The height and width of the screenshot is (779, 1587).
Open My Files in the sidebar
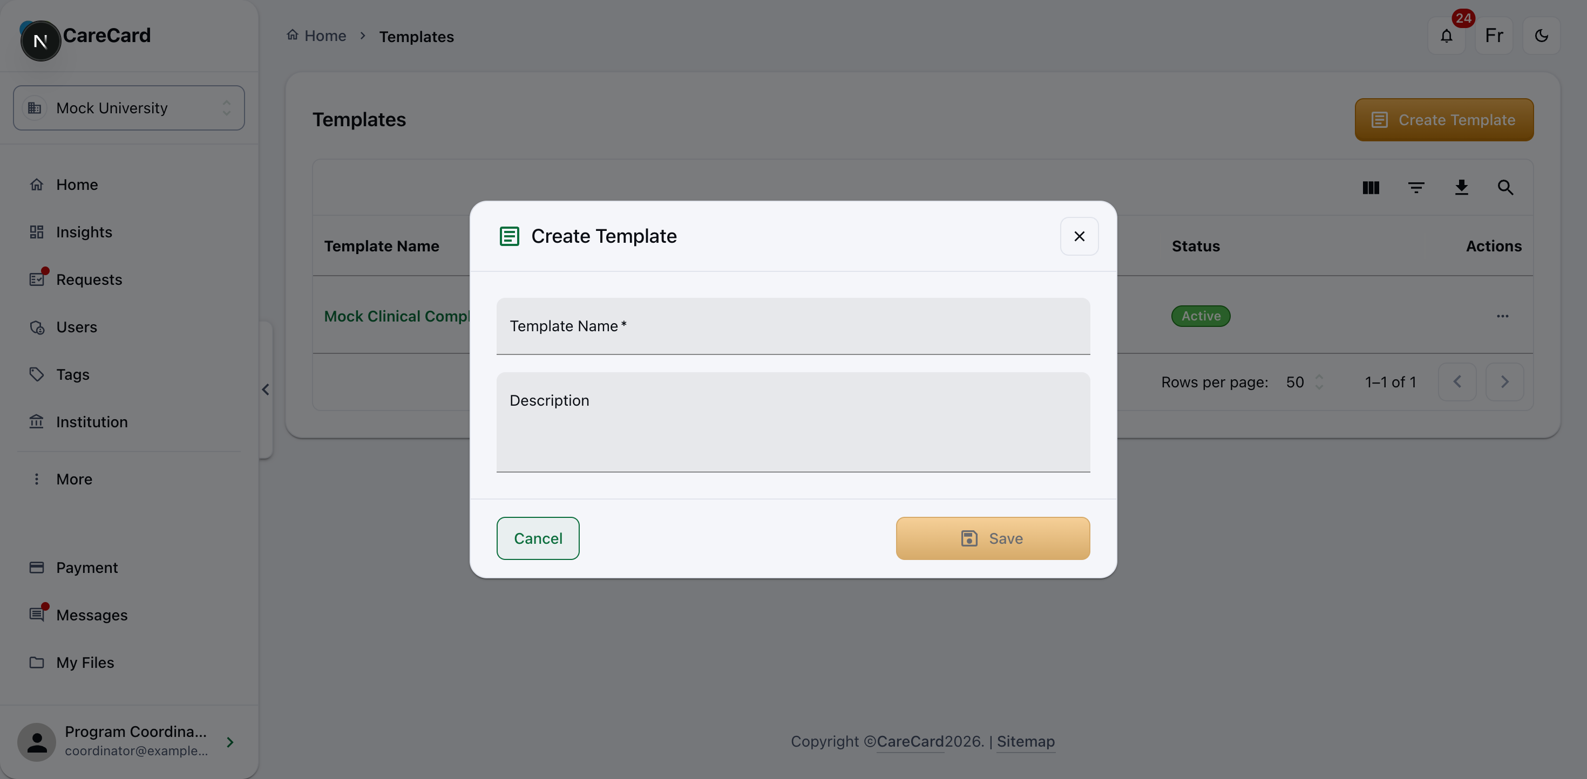click(x=129, y=662)
